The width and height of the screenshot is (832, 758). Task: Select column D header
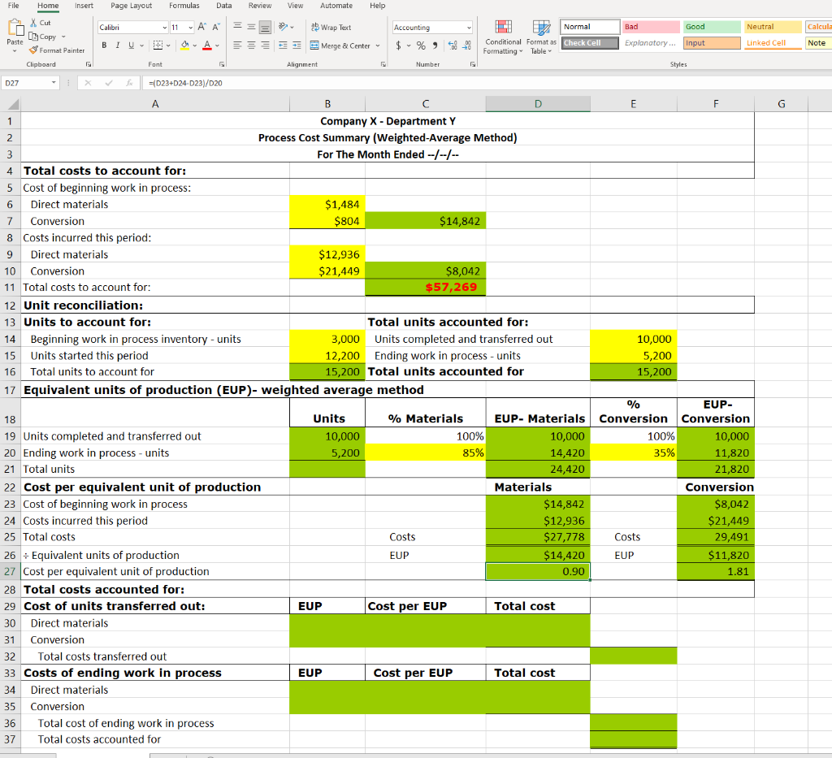pyautogui.click(x=538, y=104)
